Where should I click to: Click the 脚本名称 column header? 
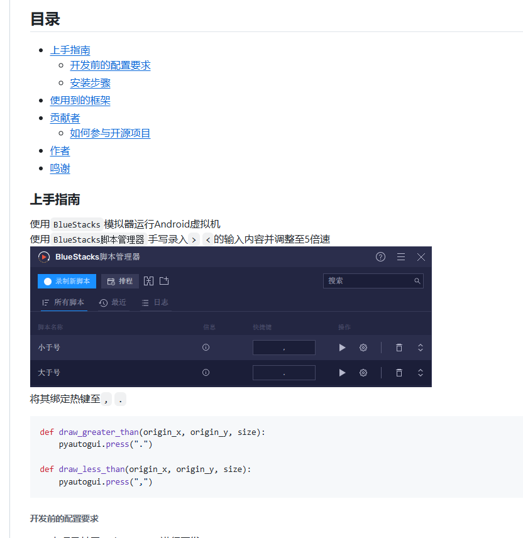pos(50,327)
